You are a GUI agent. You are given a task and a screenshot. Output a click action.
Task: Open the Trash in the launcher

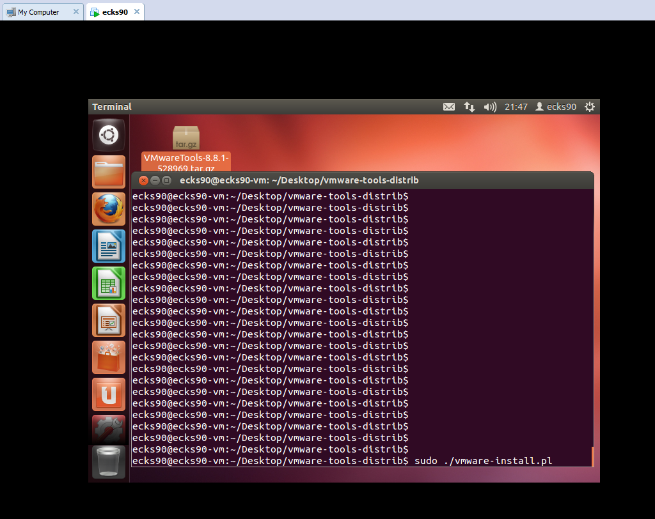(109, 462)
